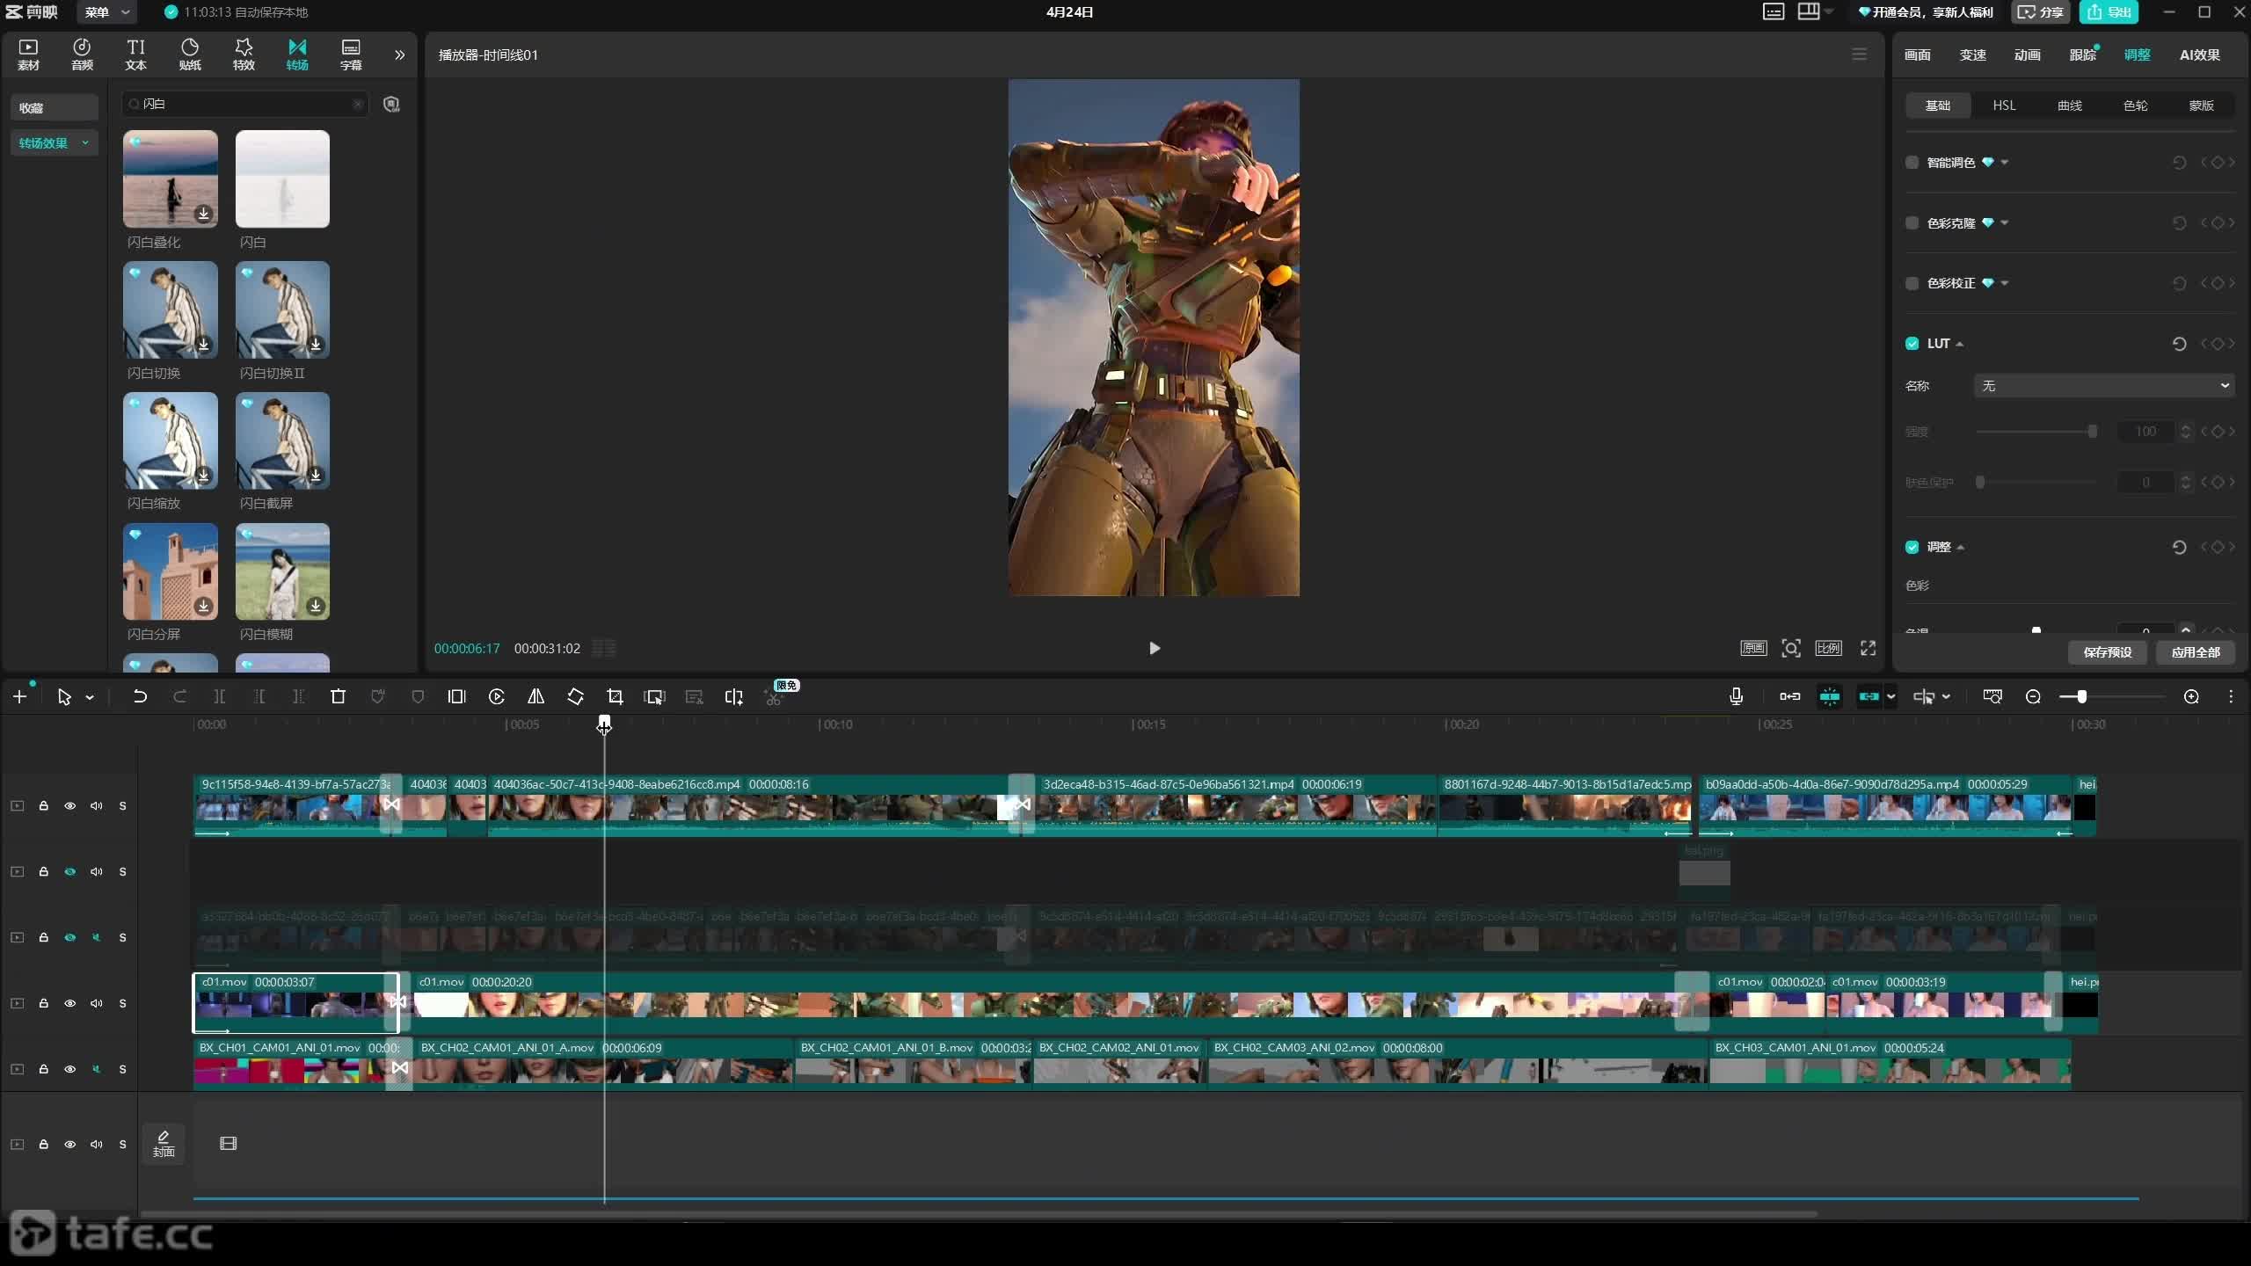Click the mirror flip tool icon
Screen dimensions: 2251x1266
[535, 696]
